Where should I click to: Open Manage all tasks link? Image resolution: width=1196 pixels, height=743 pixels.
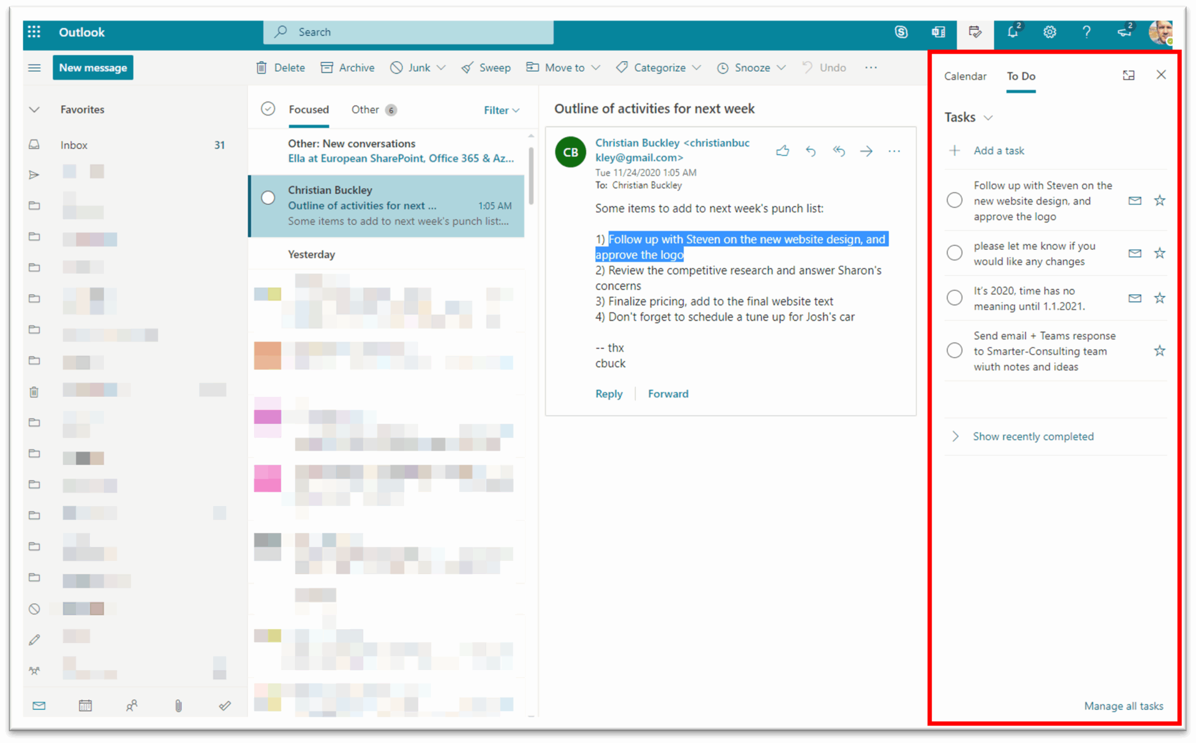tap(1123, 706)
